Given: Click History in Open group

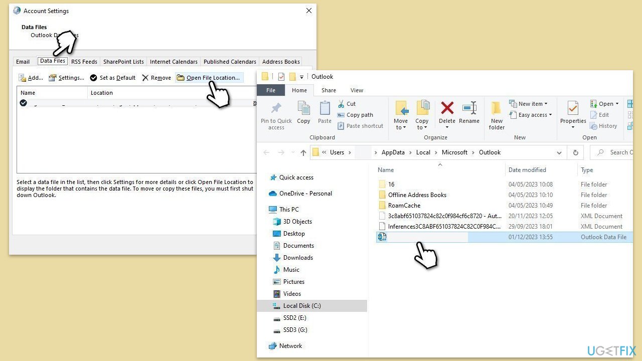Looking at the screenshot, I should point(604,126).
